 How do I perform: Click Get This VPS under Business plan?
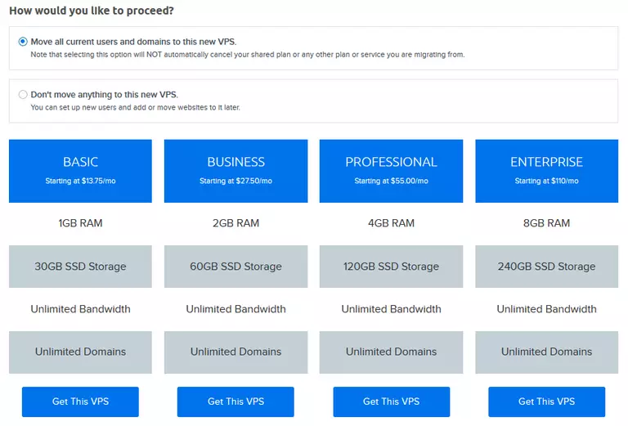coord(235,401)
